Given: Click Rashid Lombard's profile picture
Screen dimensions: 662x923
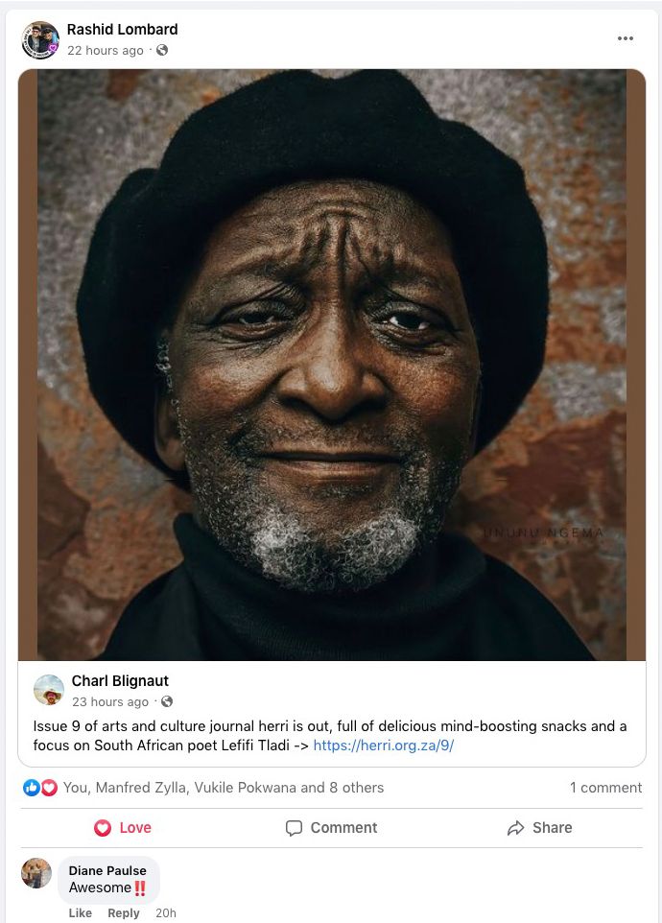Looking at the screenshot, I should click(40, 40).
